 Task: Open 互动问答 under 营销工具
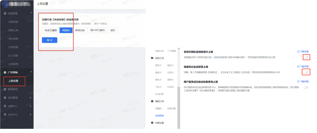pyautogui.click(x=160, y=94)
